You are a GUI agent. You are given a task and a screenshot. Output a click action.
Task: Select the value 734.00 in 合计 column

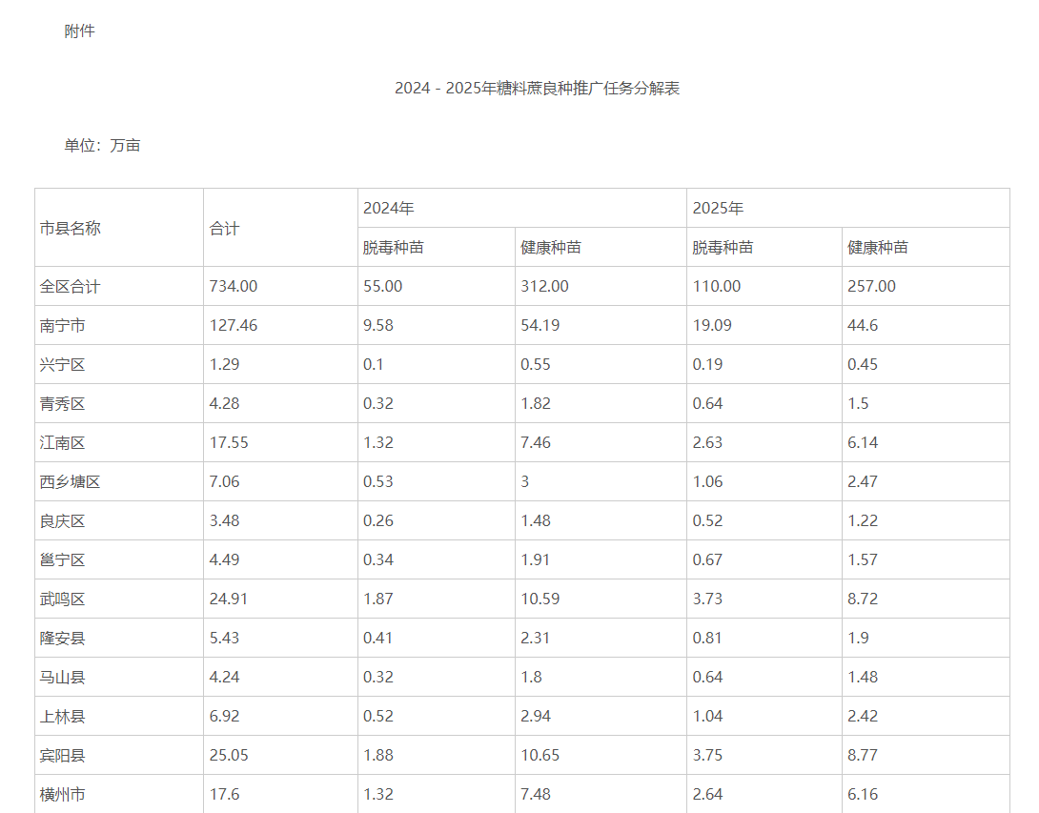click(x=227, y=286)
